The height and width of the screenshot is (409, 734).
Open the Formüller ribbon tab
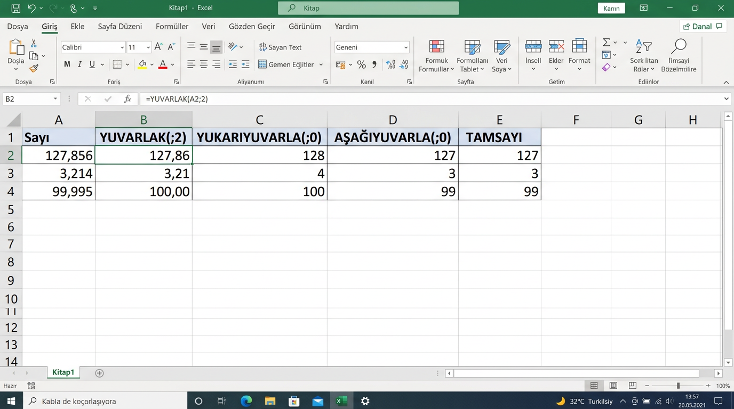point(172,27)
